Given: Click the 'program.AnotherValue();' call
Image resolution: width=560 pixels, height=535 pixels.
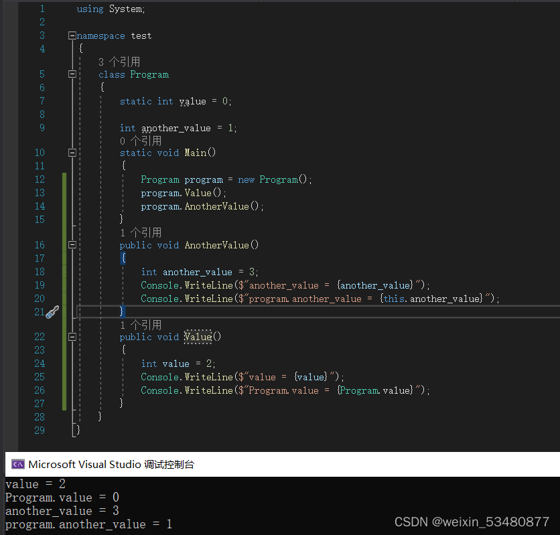Looking at the screenshot, I should click(202, 206).
